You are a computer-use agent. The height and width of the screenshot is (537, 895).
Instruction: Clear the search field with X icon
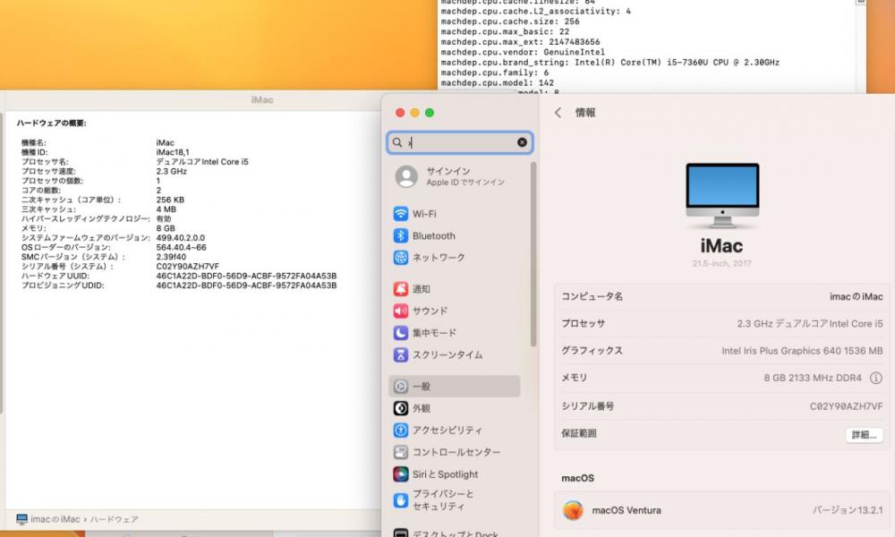point(522,142)
